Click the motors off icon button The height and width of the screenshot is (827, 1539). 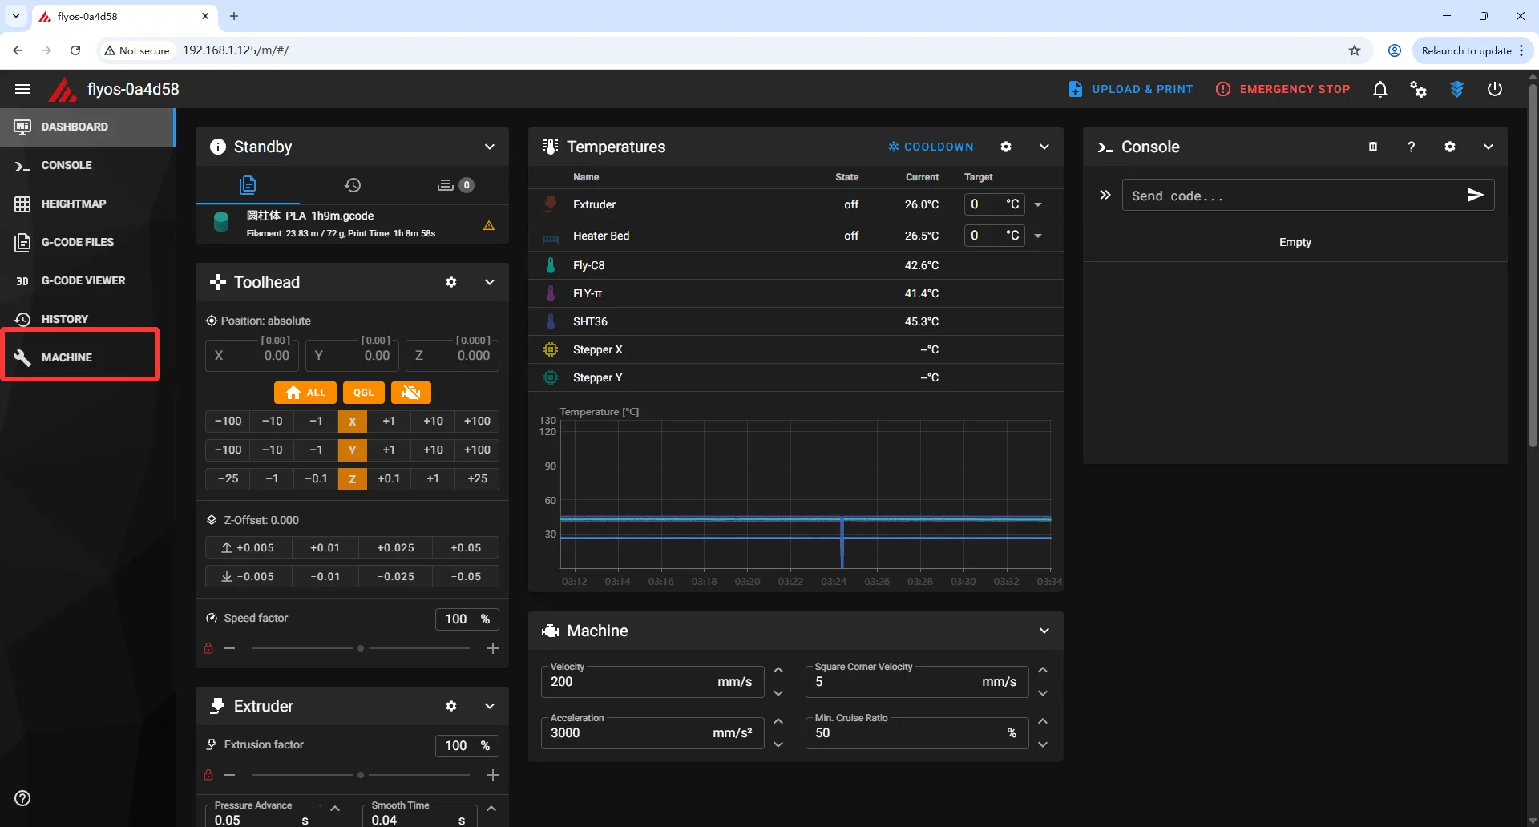[x=411, y=393]
